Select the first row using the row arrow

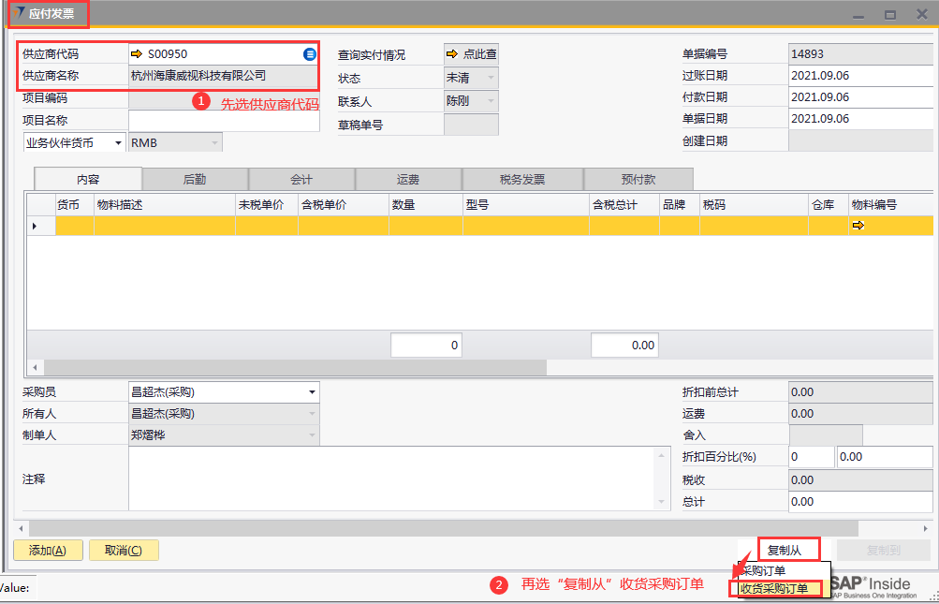tap(36, 226)
